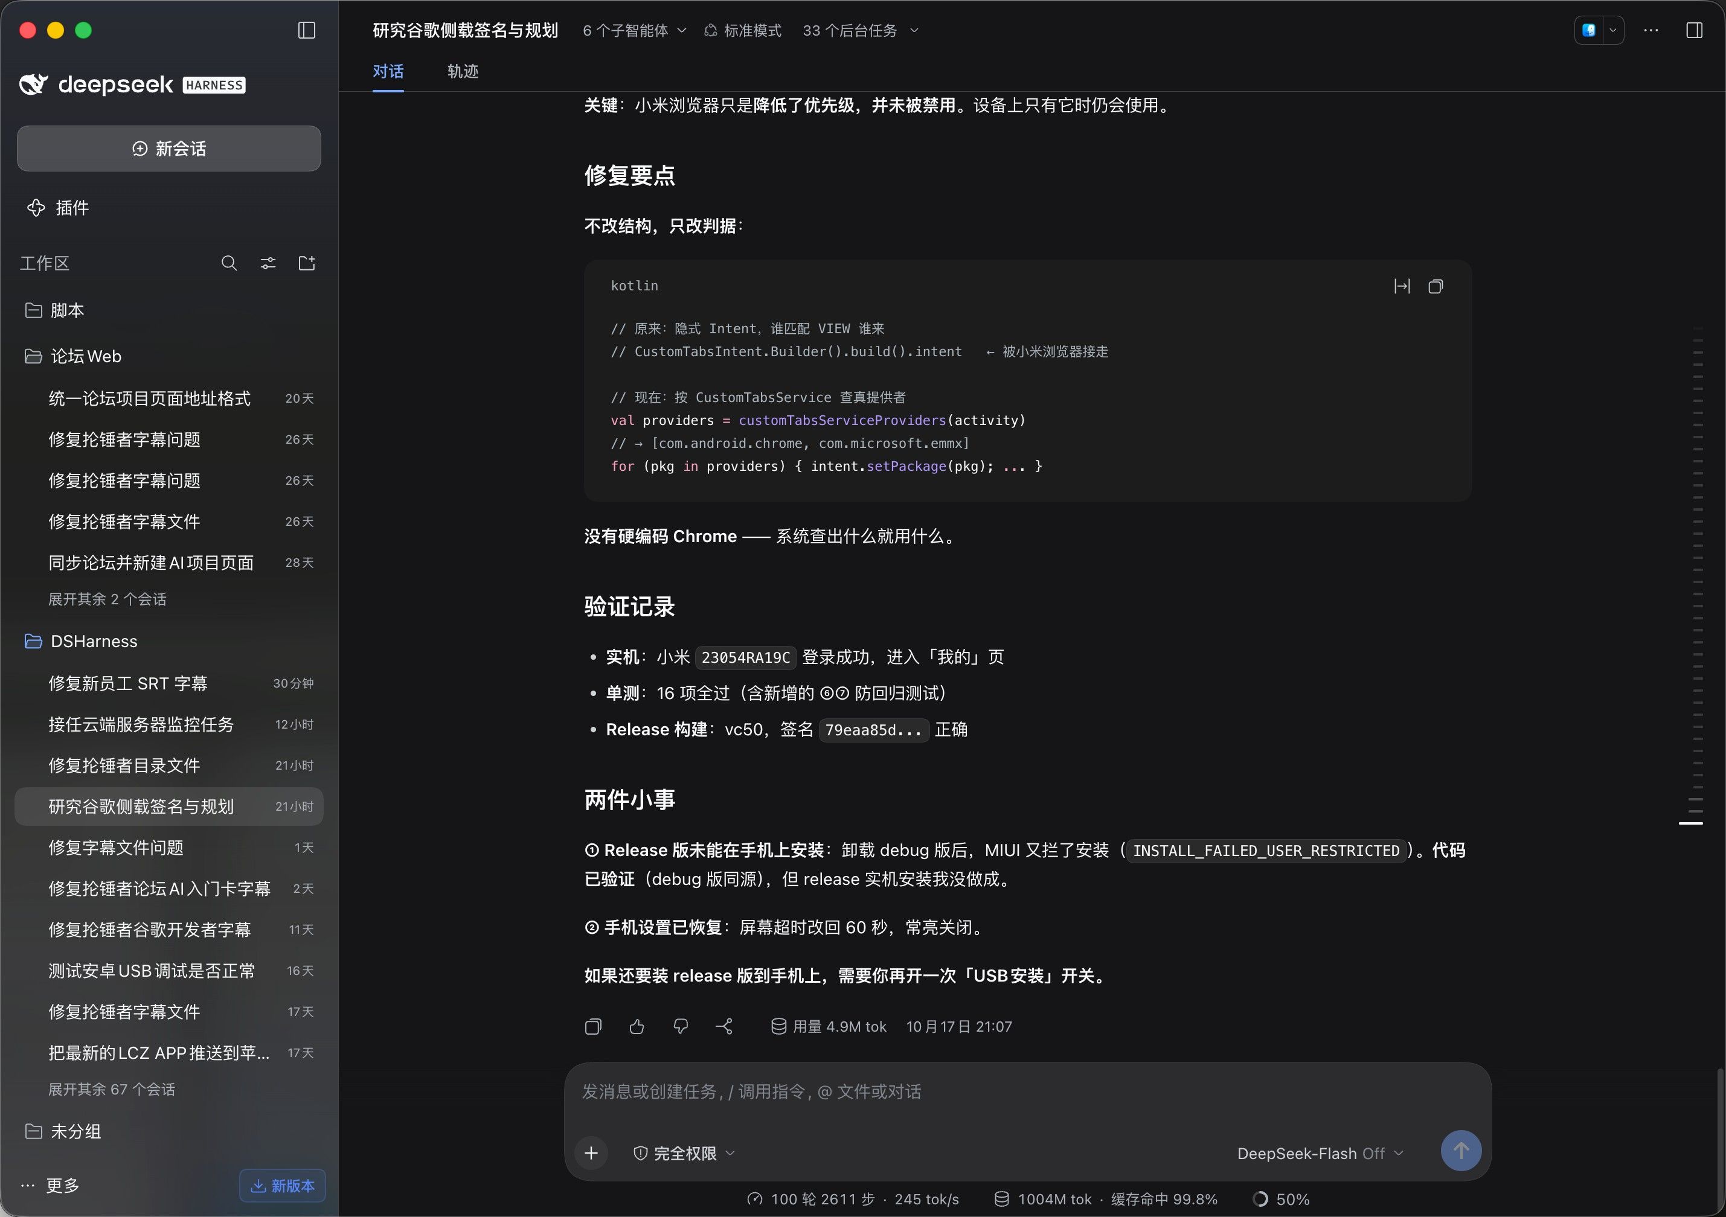This screenshot has height=1217, width=1726.
Task: Click 展开其余 67 个会话
Action: [111, 1088]
